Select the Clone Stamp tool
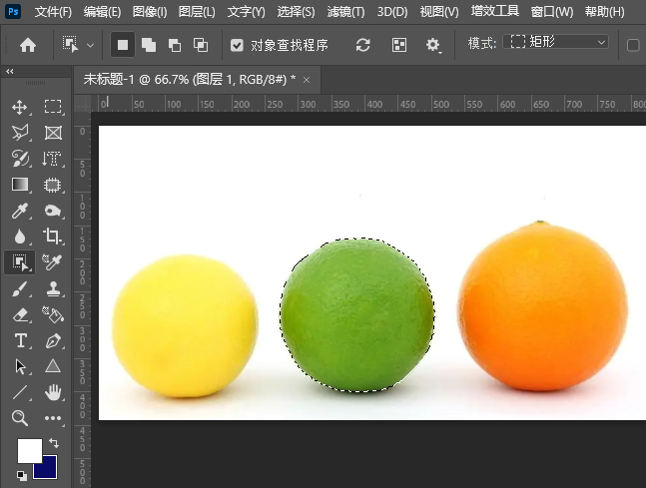The image size is (646, 488). point(53,289)
